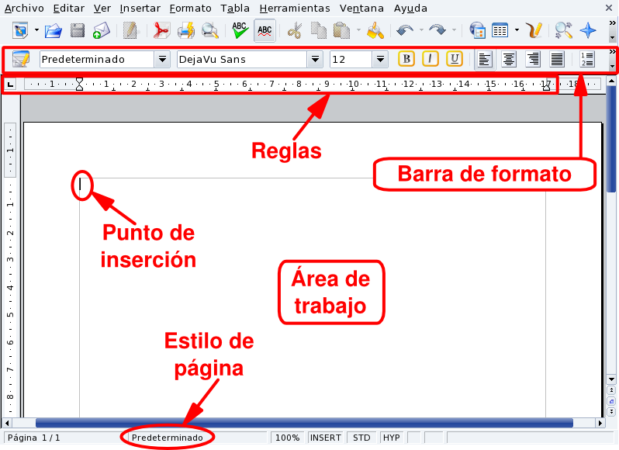Close the document with the X button
Viewport: 619px width, 450px height.
(x=609, y=8)
